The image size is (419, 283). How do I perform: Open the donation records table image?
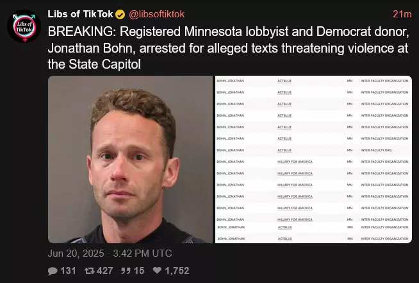pos(313,160)
